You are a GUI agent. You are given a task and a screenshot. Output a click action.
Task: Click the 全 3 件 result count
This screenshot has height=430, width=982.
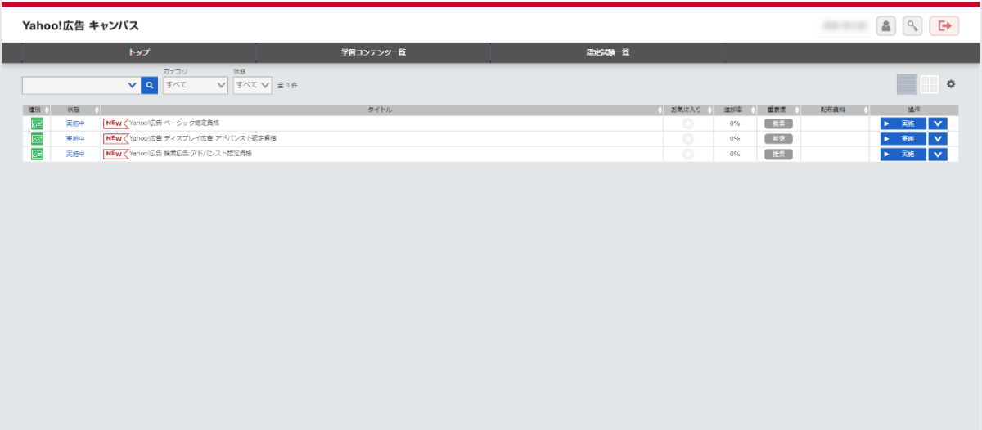(287, 85)
